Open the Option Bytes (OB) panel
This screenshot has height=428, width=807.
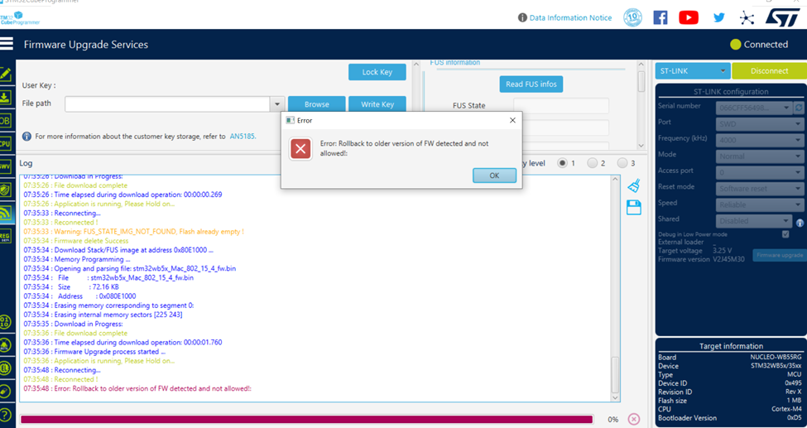[x=5, y=121]
